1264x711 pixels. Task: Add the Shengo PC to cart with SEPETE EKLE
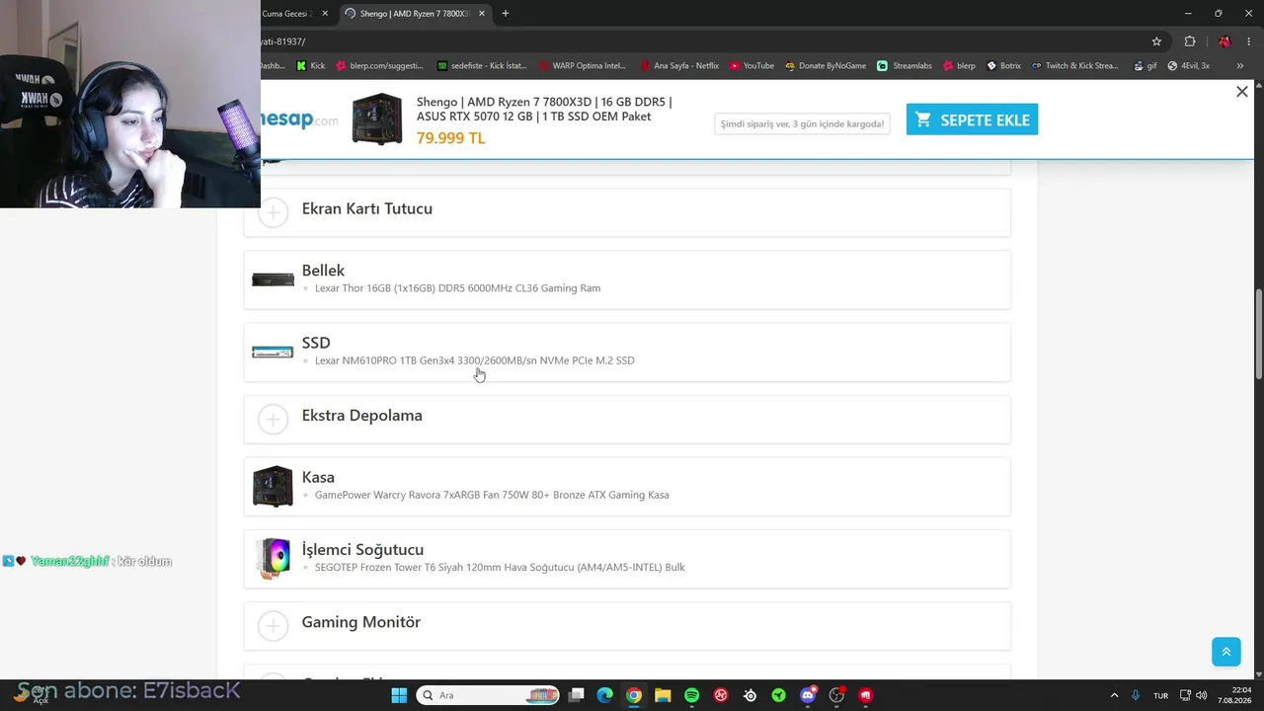click(x=972, y=119)
